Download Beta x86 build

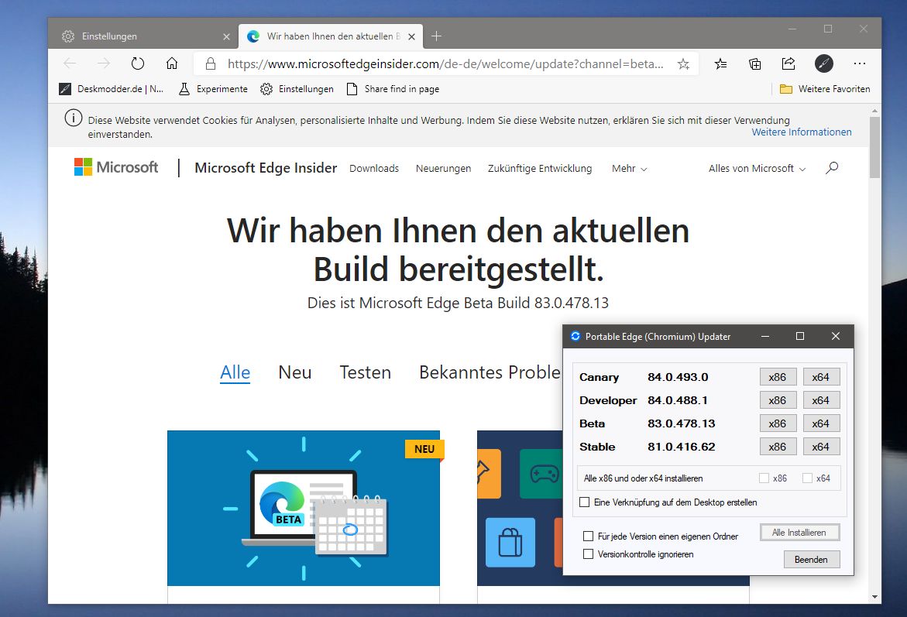(778, 423)
